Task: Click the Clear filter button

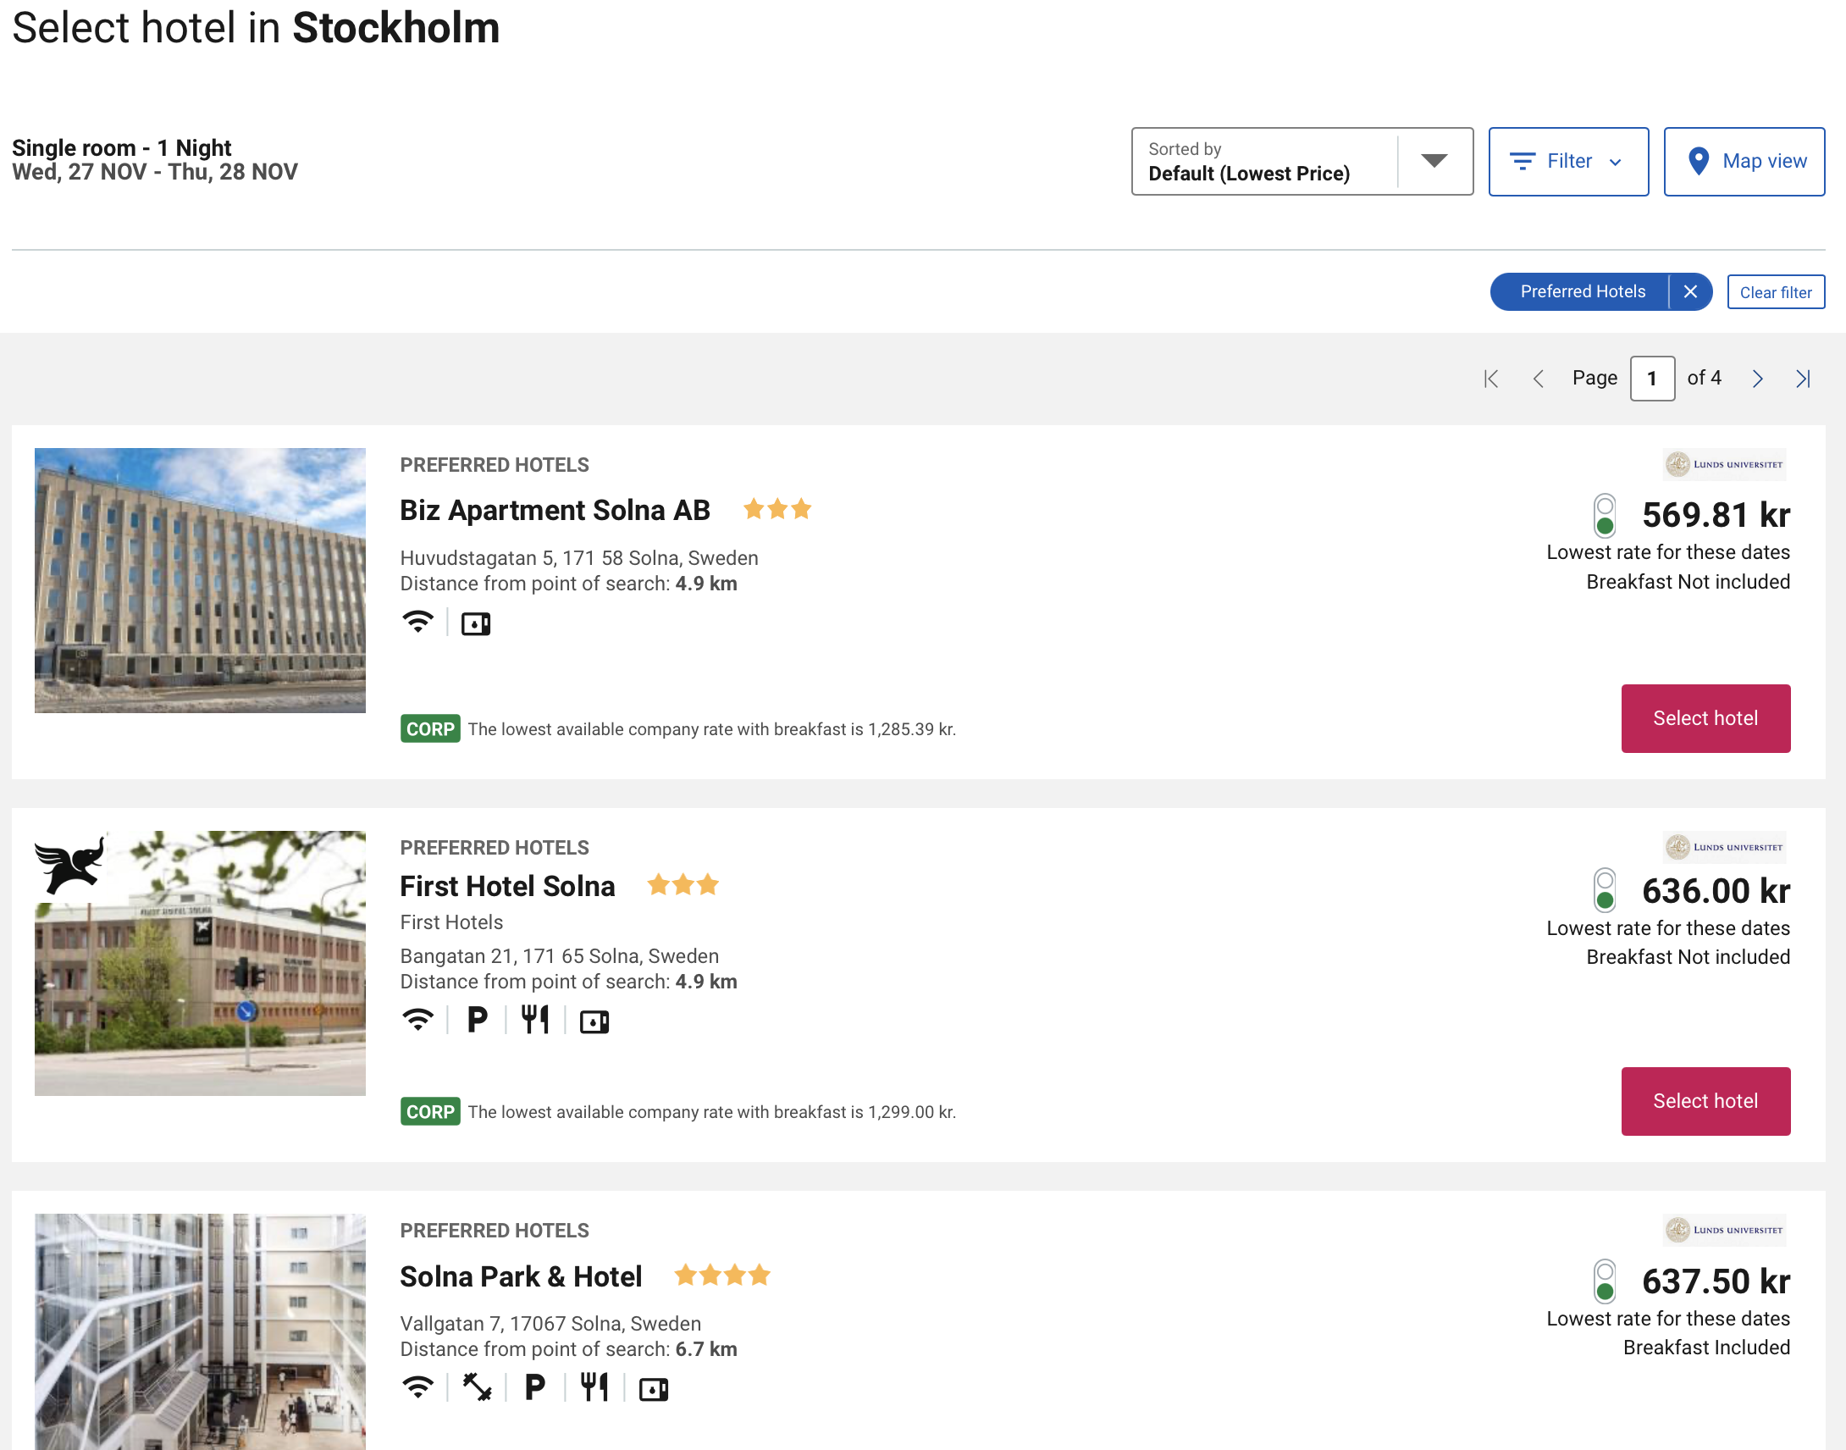Action: (1776, 292)
